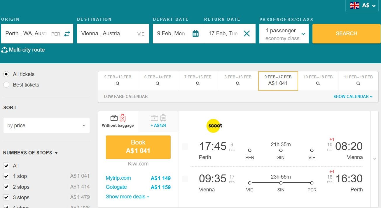Viewport: 381px width, 208px height.
Task: Click the swap origin and destination arrows icon
Action: 67,34
